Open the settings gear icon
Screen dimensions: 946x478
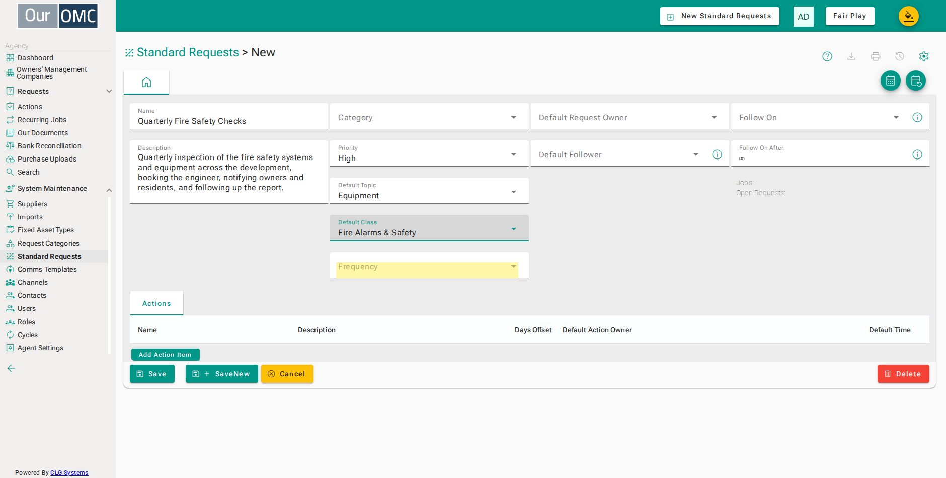[924, 56]
